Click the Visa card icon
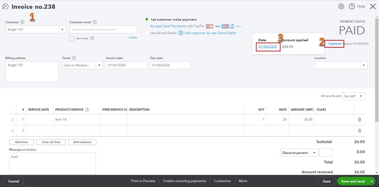This screenshot has height=187, width=379. tap(218, 26)
